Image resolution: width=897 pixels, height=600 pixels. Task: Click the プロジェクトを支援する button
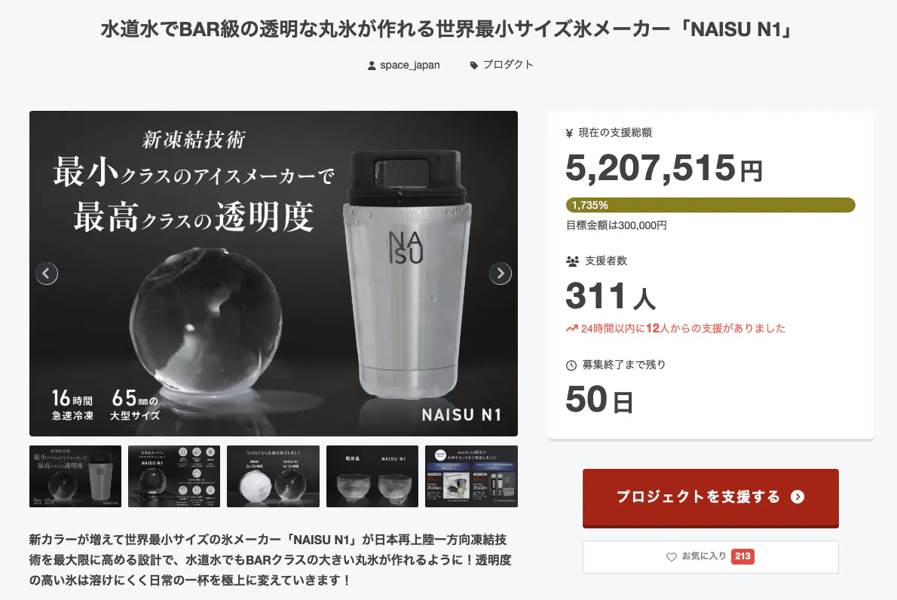tap(711, 497)
